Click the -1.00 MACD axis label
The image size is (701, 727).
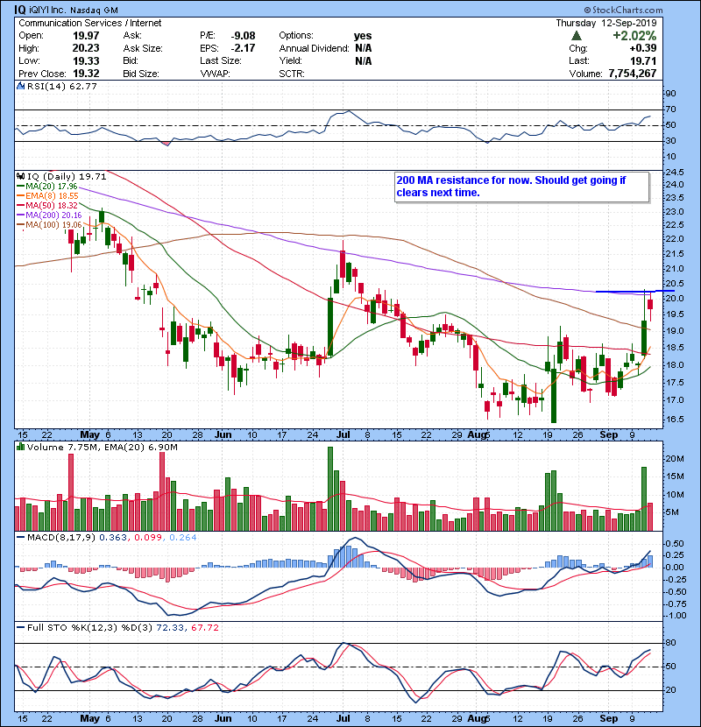(x=674, y=616)
